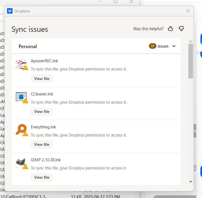Click the scrollbar up arrow in Sync issues
This screenshot has height=198, width=202.
[x=191, y=41]
